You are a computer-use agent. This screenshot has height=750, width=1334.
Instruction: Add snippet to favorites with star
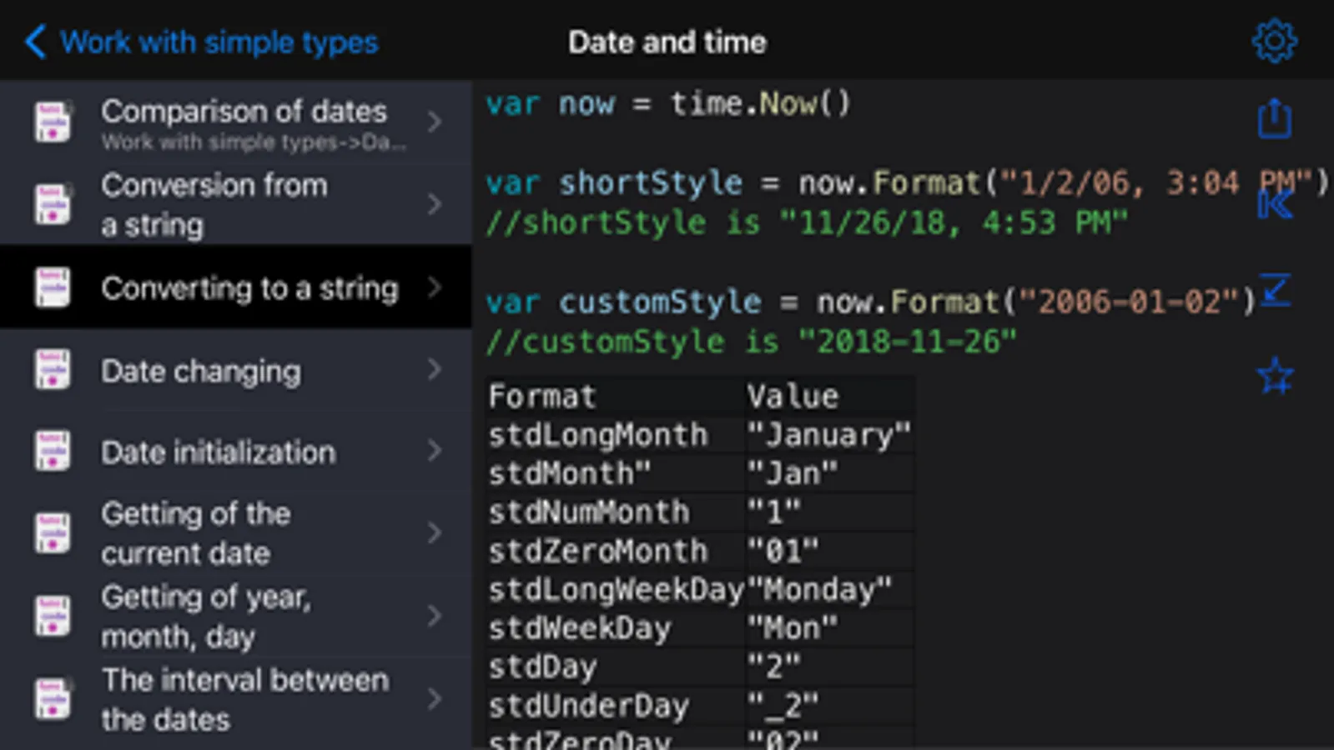[x=1275, y=376]
